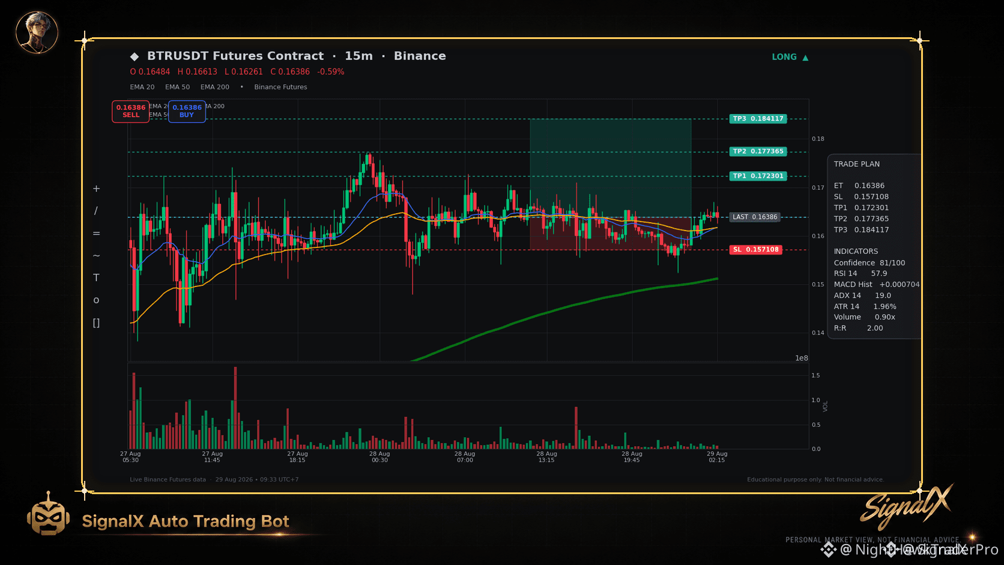The height and width of the screenshot is (565, 1004).
Task: Click the TP2 0.177365 chart label
Action: tap(758, 152)
